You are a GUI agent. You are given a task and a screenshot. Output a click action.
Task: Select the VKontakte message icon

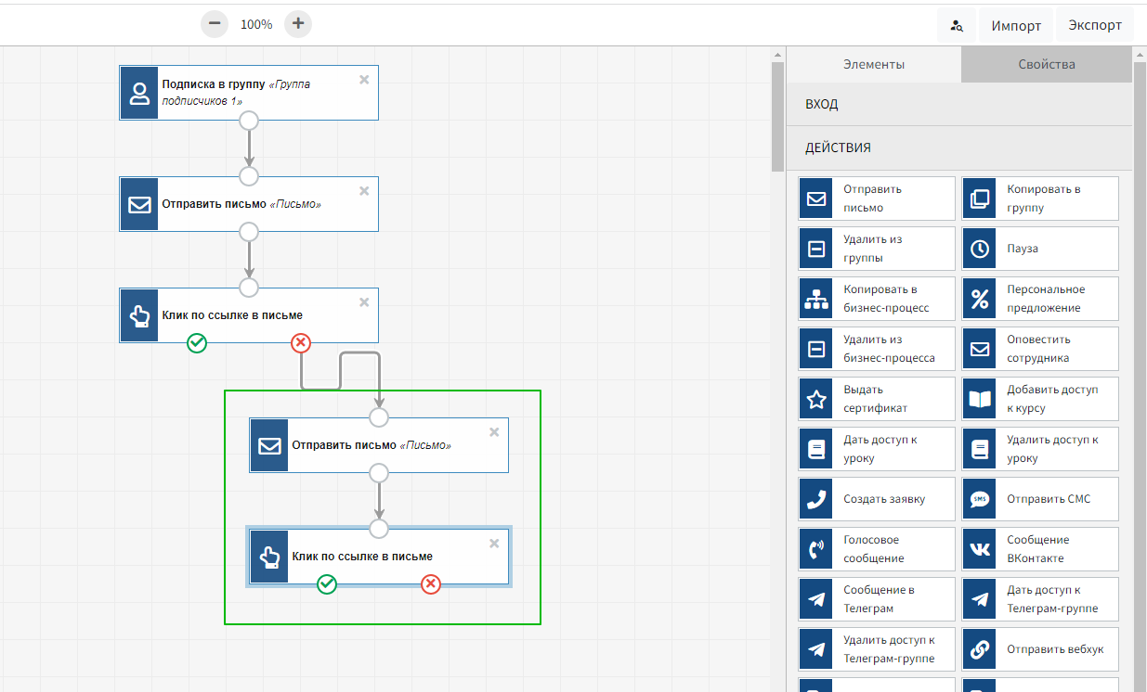click(980, 549)
